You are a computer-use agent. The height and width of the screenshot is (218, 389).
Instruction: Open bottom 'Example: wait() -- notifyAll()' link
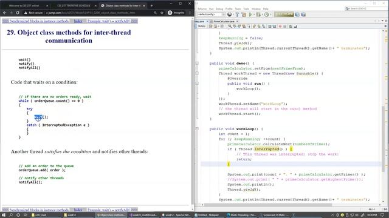click(x=109, y=210)
